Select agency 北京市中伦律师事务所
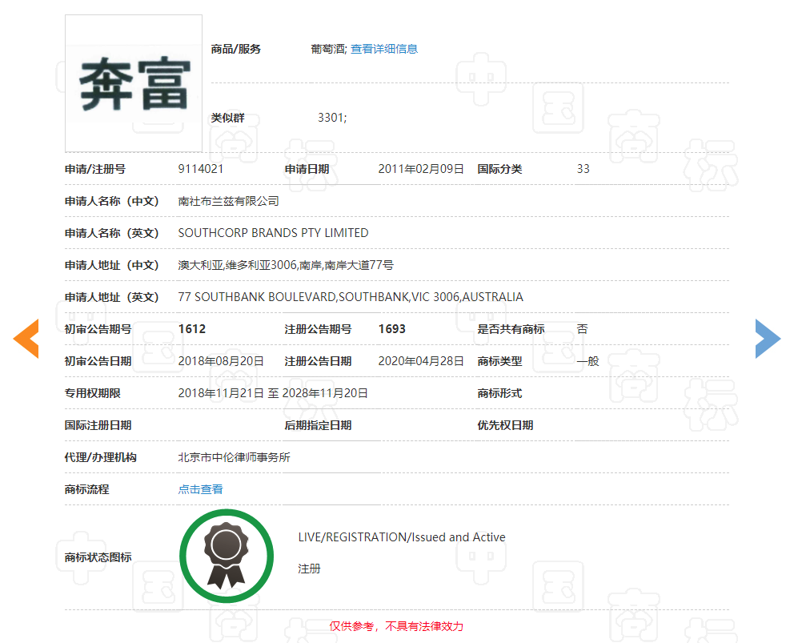794x643 pixels. 234,457
